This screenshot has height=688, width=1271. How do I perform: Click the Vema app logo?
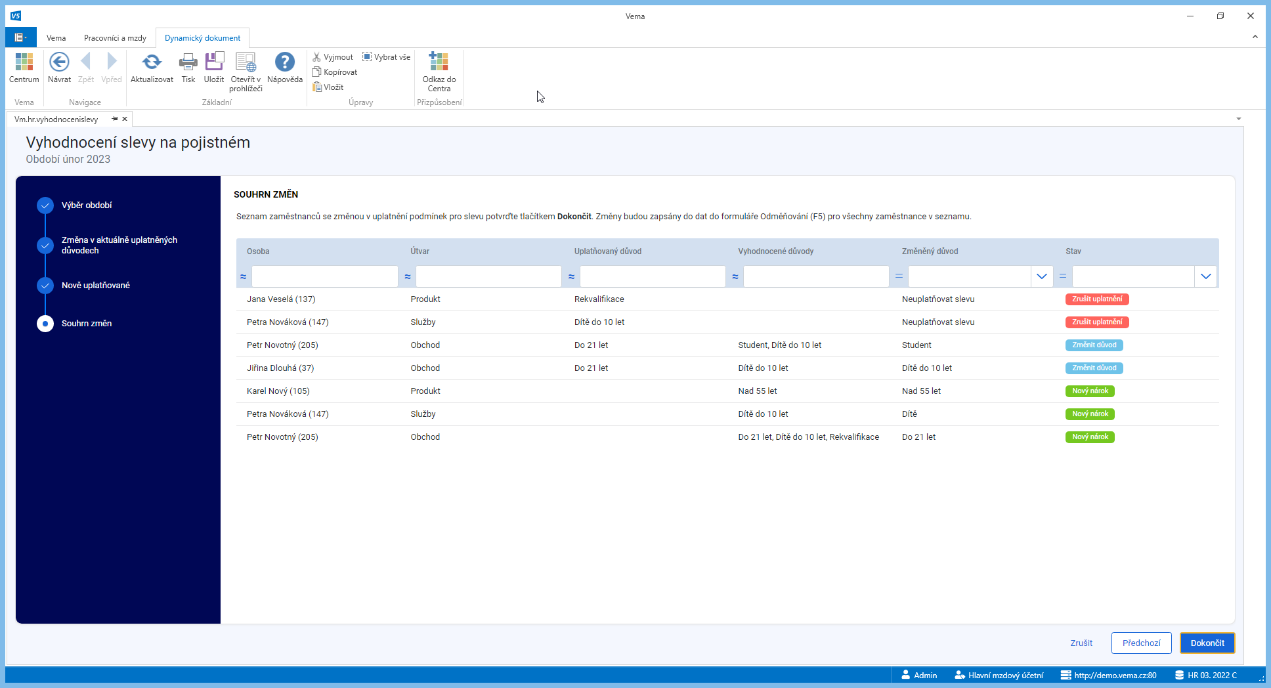16,16
